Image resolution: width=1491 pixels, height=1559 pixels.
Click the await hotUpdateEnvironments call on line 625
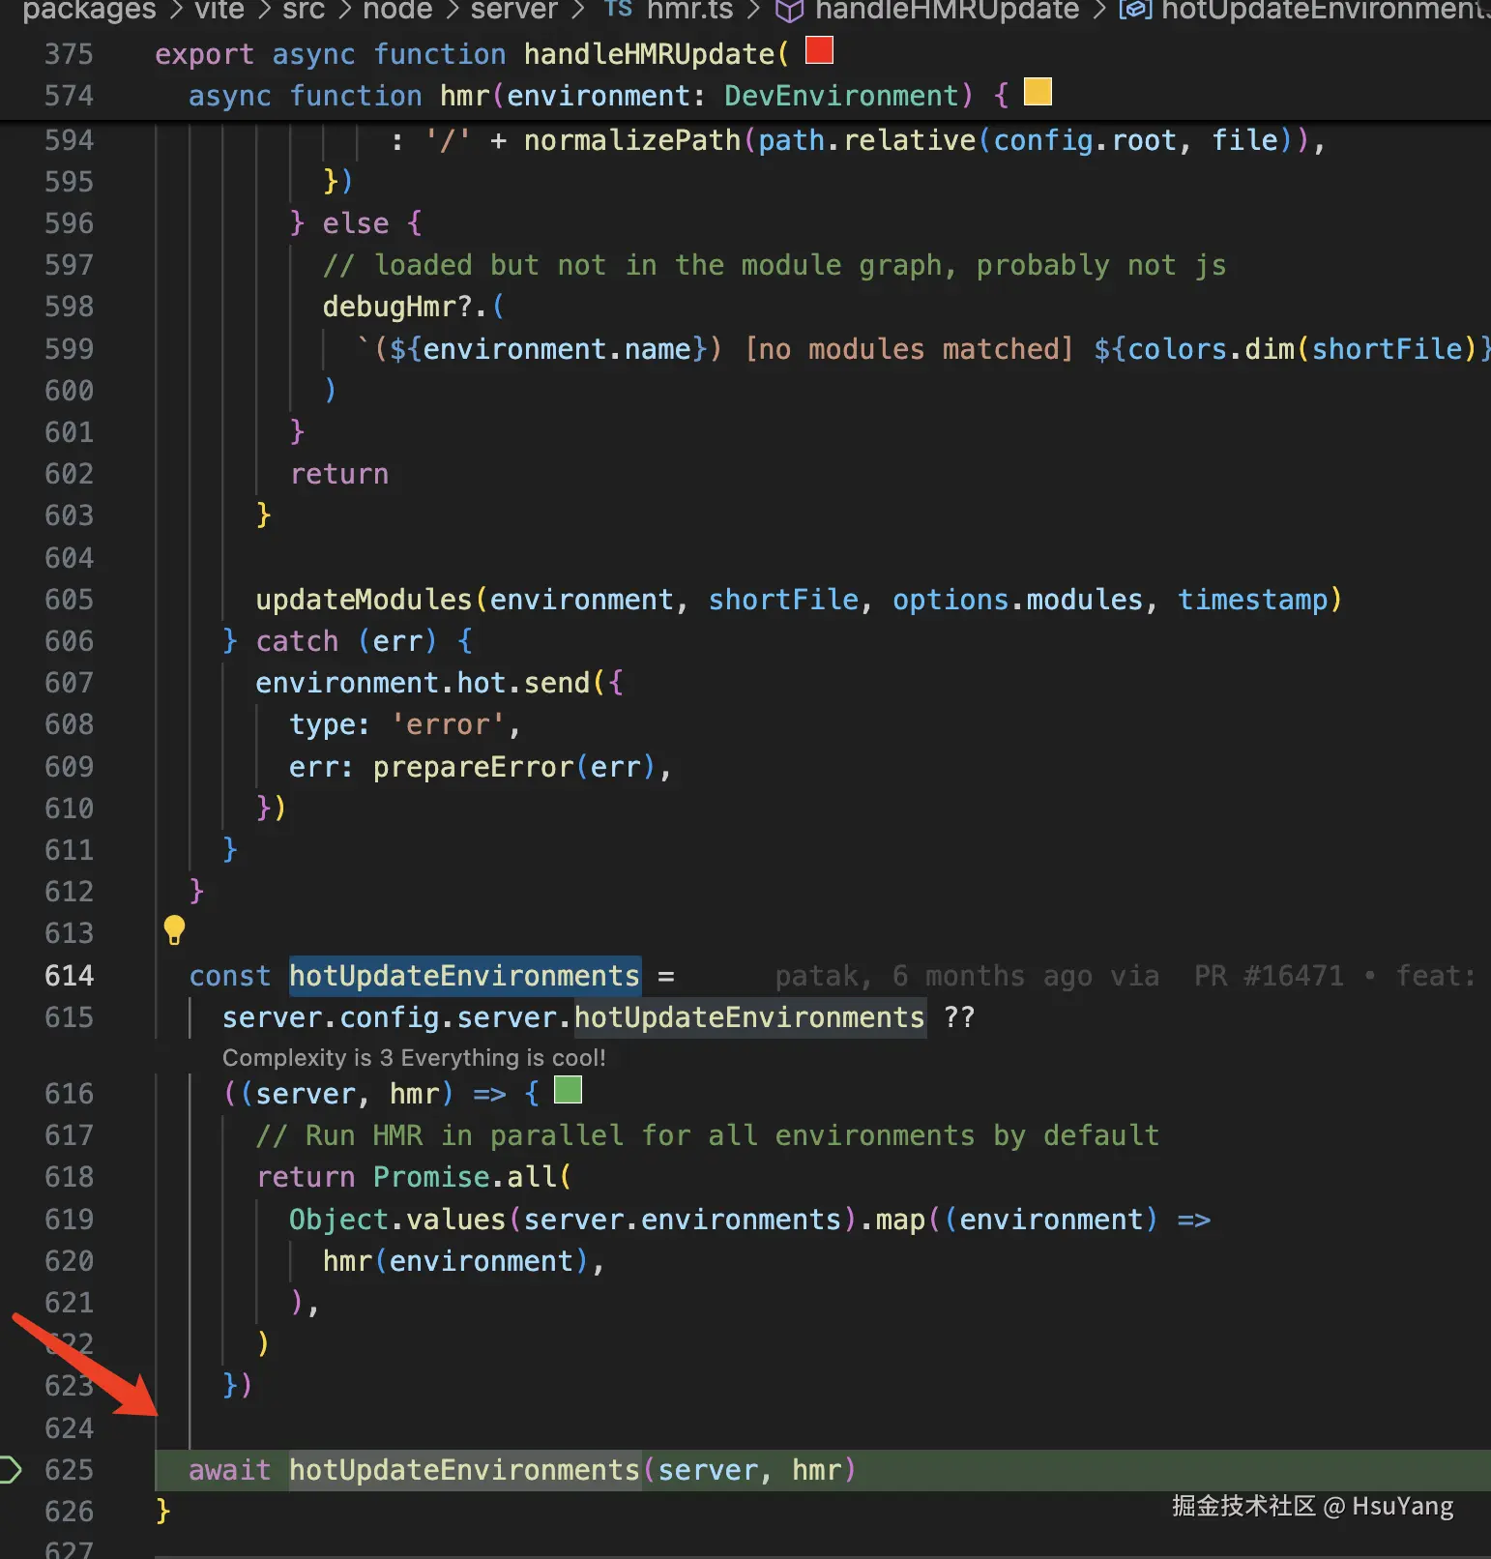pyautogui.click(x=522, y=1470)
